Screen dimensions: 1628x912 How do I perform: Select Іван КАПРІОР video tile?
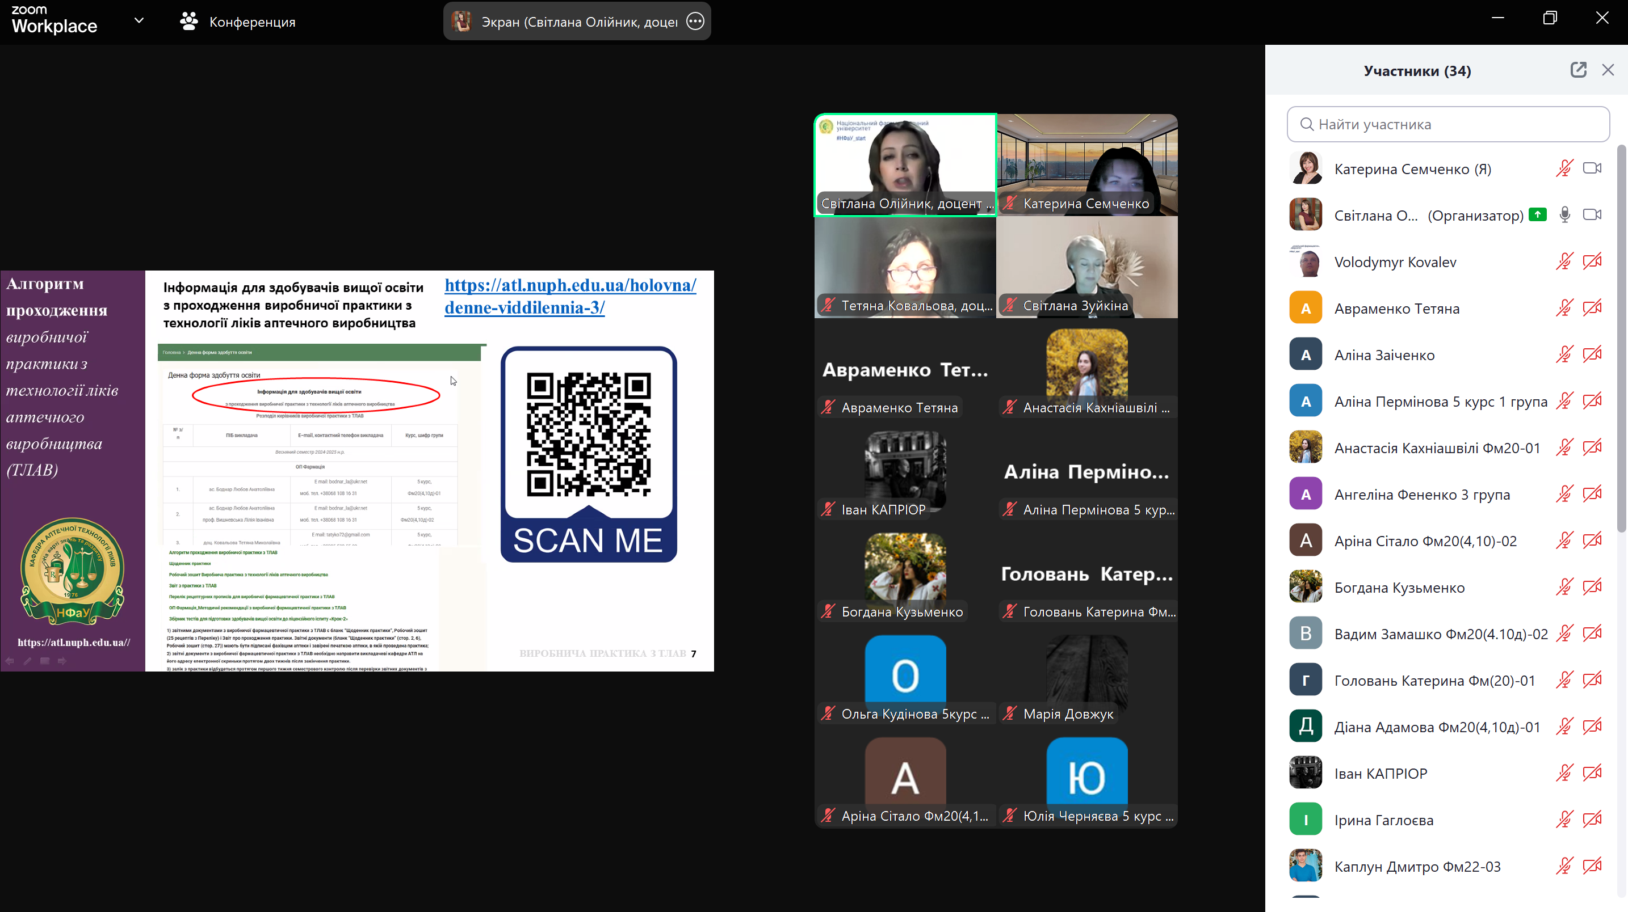[905, 471]
